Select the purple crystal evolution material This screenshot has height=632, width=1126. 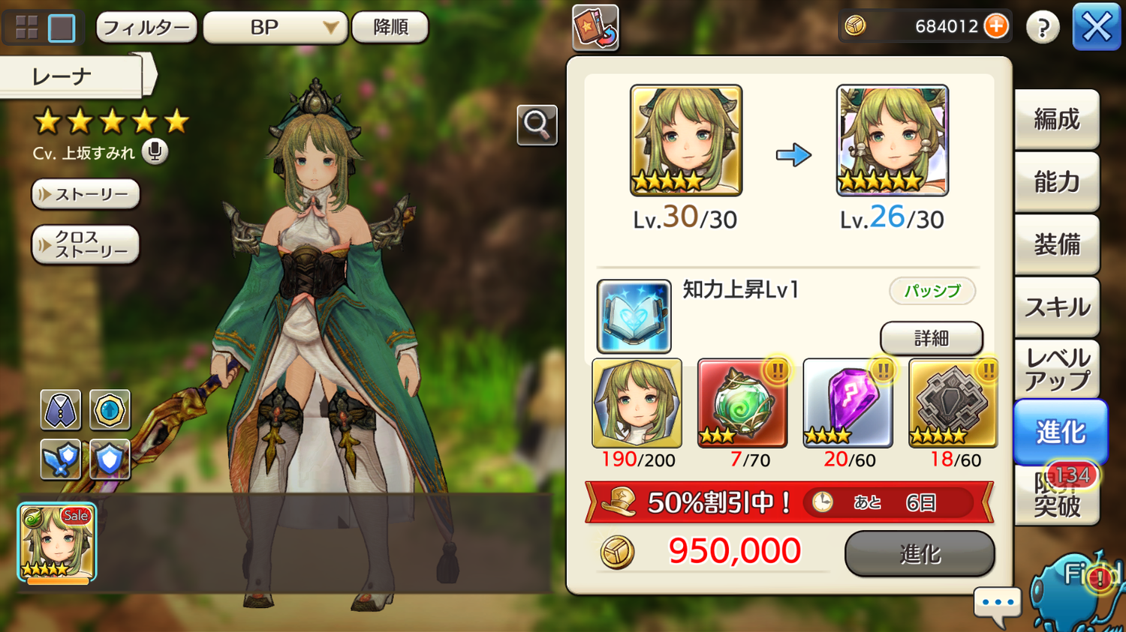(848, 403)
